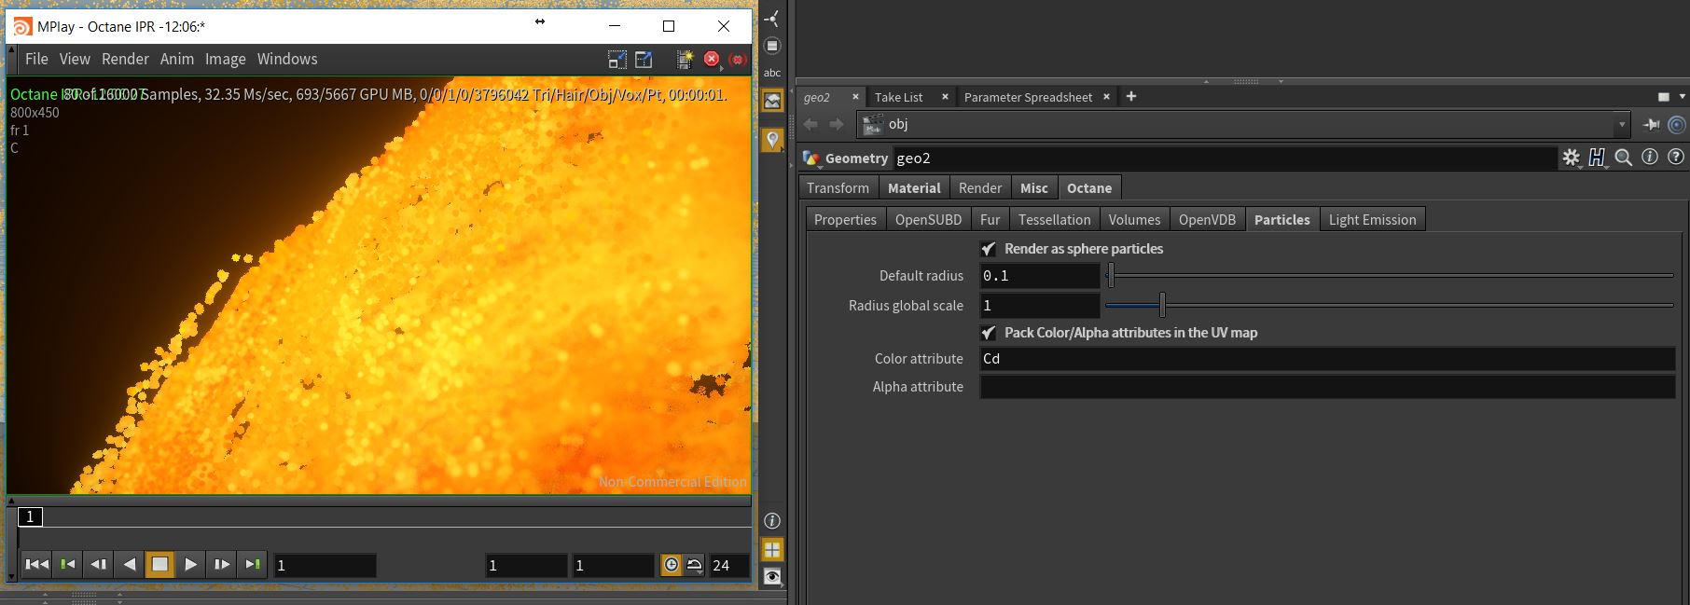The image size is (1690, 605).
Task: Step forward one frame in MPlay
Action: 221,564
